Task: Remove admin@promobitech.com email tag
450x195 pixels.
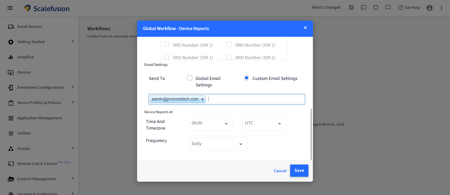Action: 202,99
